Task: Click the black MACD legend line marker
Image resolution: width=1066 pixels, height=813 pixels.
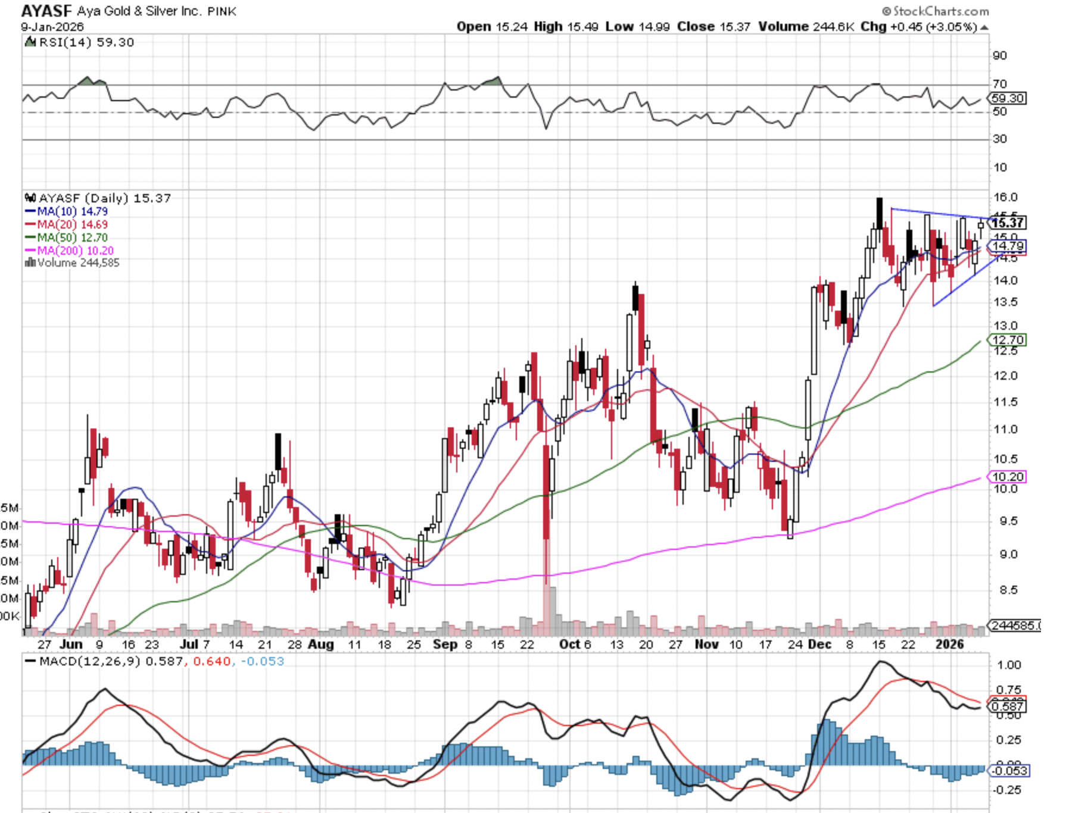Action: pyautogui.click(x=30, y=661)
